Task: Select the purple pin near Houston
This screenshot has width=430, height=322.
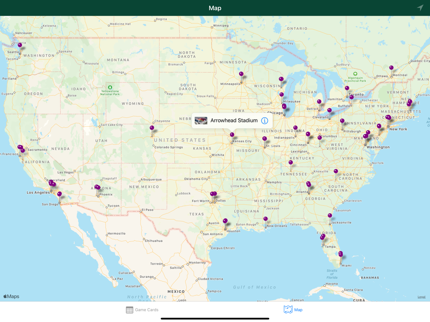Action: [225, 221]
